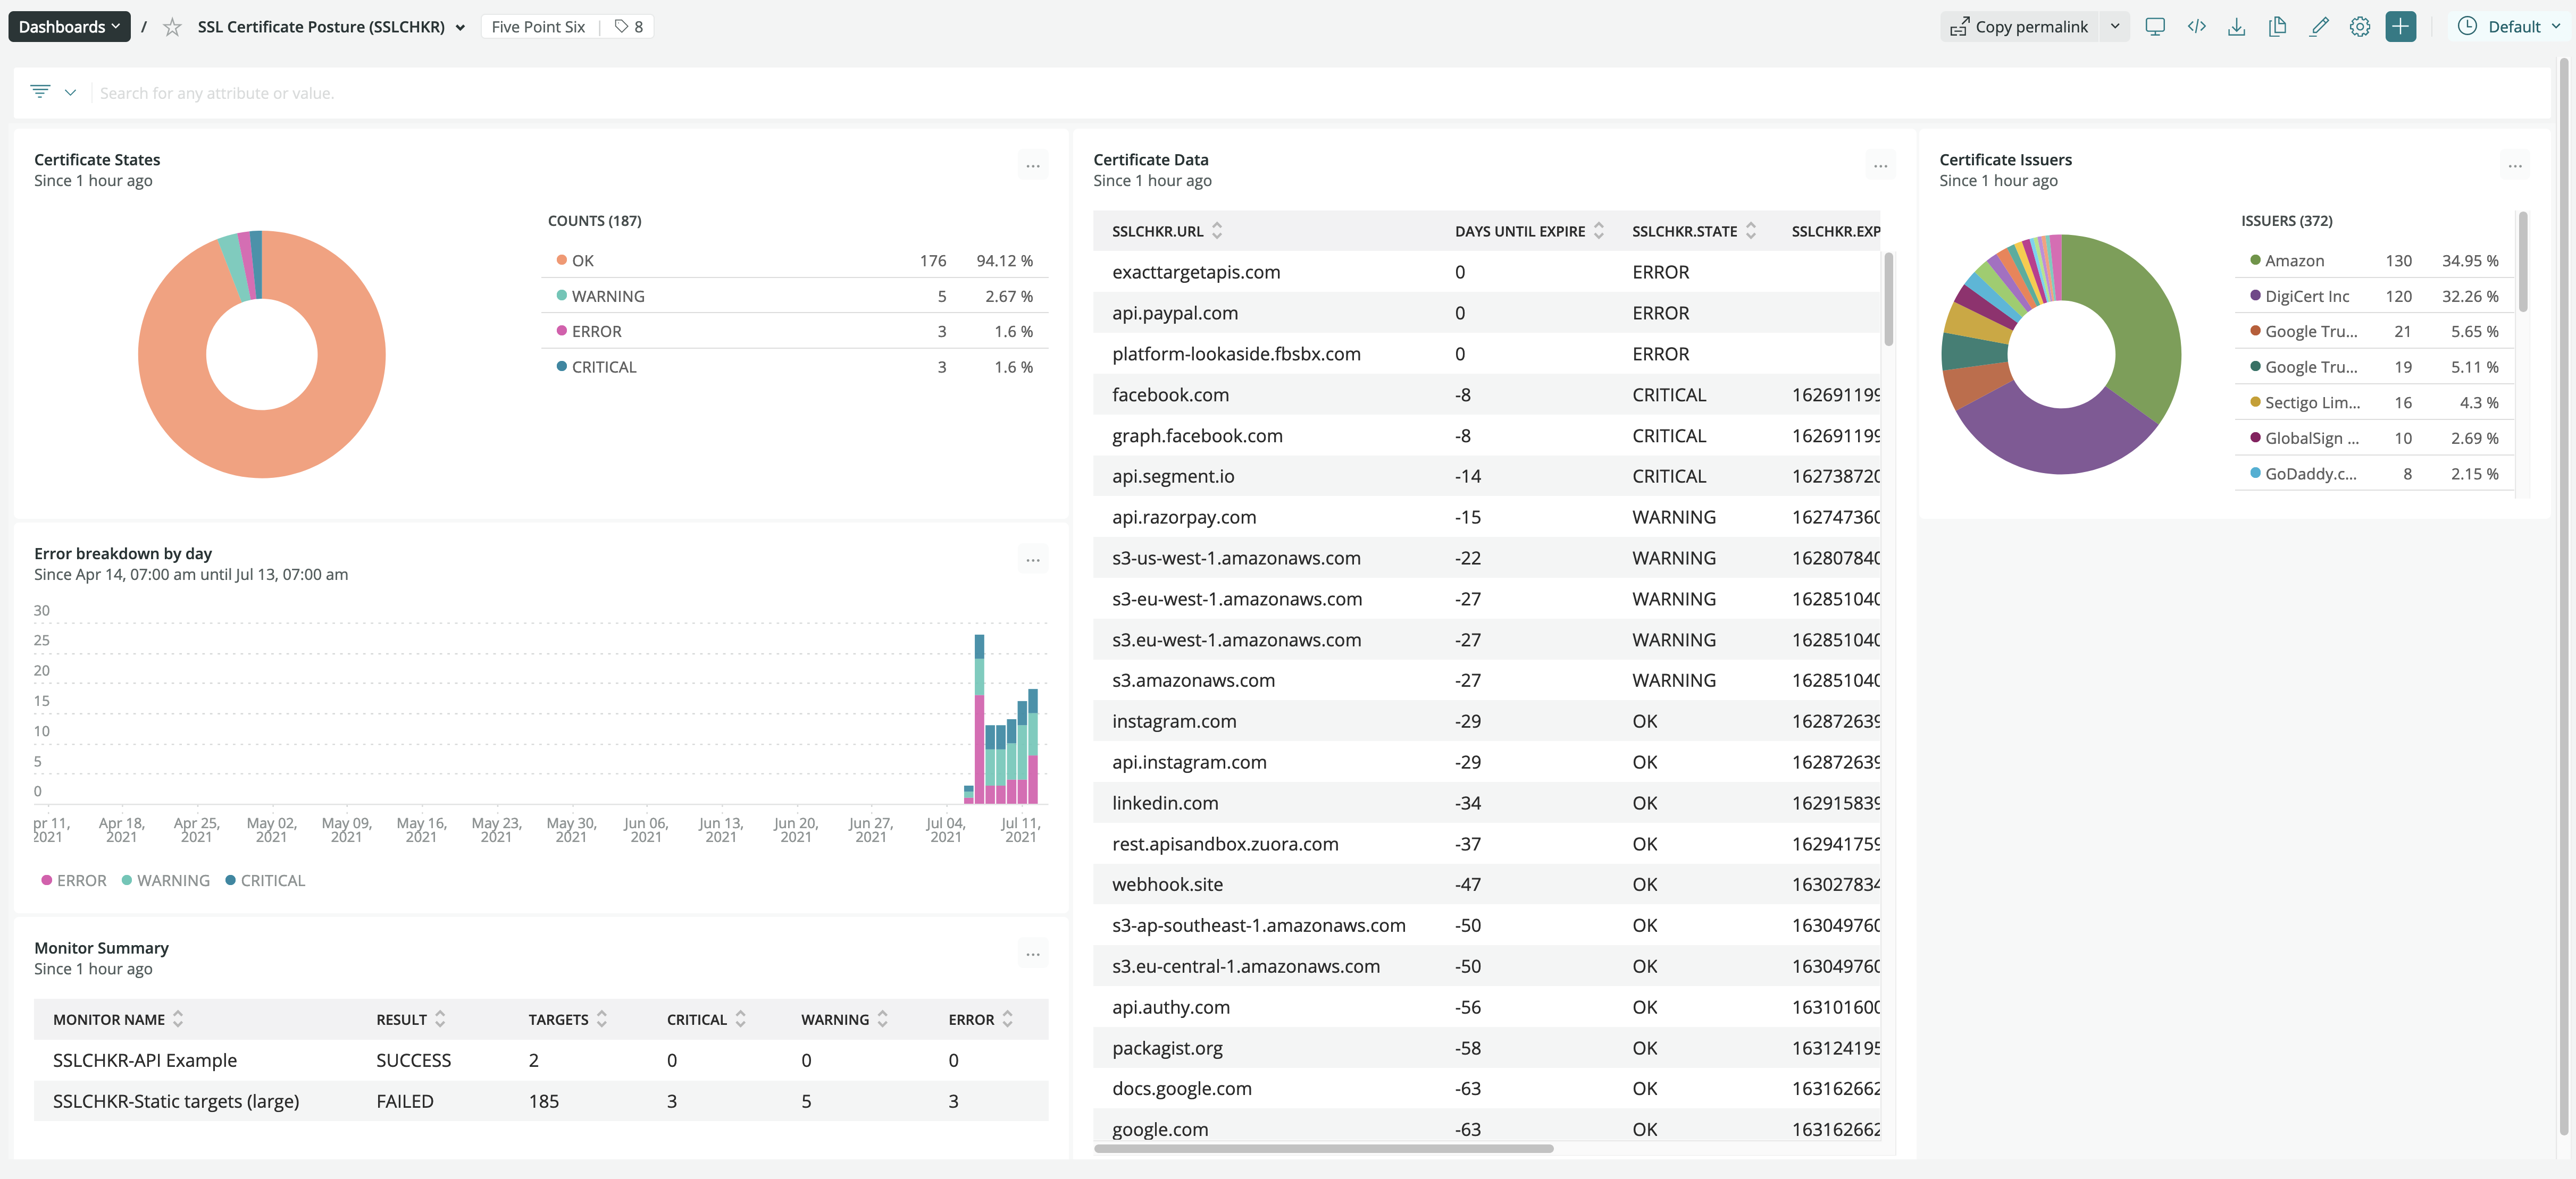Duplicate the dashboard with the copy icon
Image resolution: width=2576 pixels, height=1179 pixels.
tap(2278, 27)
